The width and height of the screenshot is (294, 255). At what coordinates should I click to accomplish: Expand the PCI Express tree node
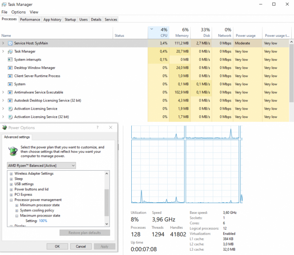(11, 195)
